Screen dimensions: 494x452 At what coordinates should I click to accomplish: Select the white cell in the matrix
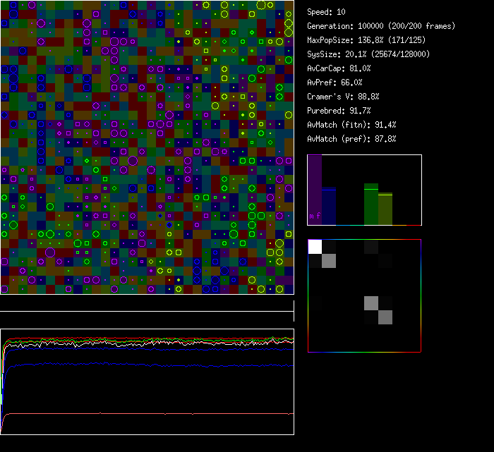click(315, 247)
